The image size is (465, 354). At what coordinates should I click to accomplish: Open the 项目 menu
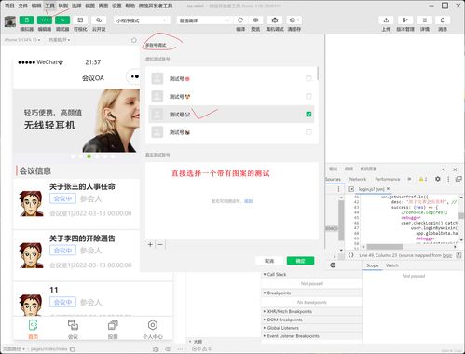pyautogui.click(x=9, y=6)
